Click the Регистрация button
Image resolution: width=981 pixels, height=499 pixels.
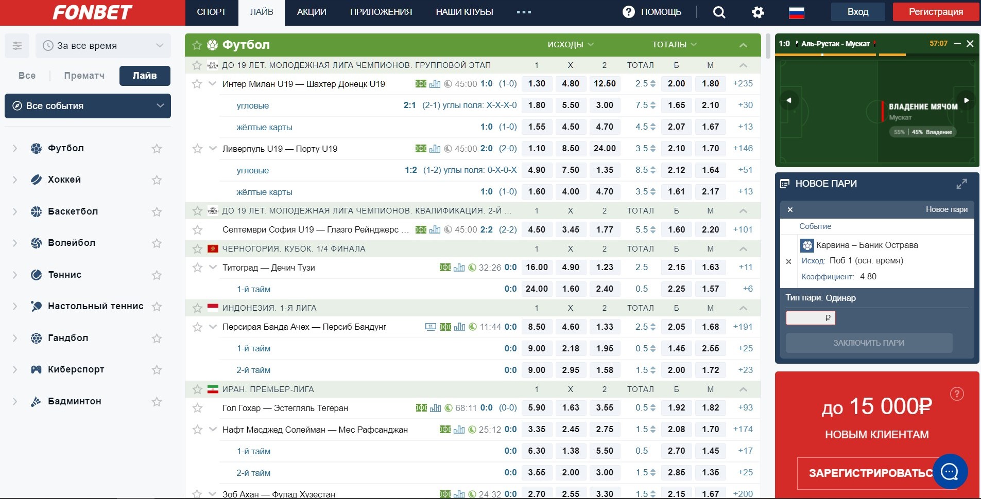point(936,12)
